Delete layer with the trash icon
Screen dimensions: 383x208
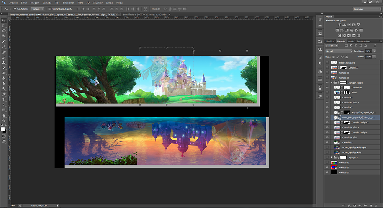pyautogui.click(x=376, y=206)
